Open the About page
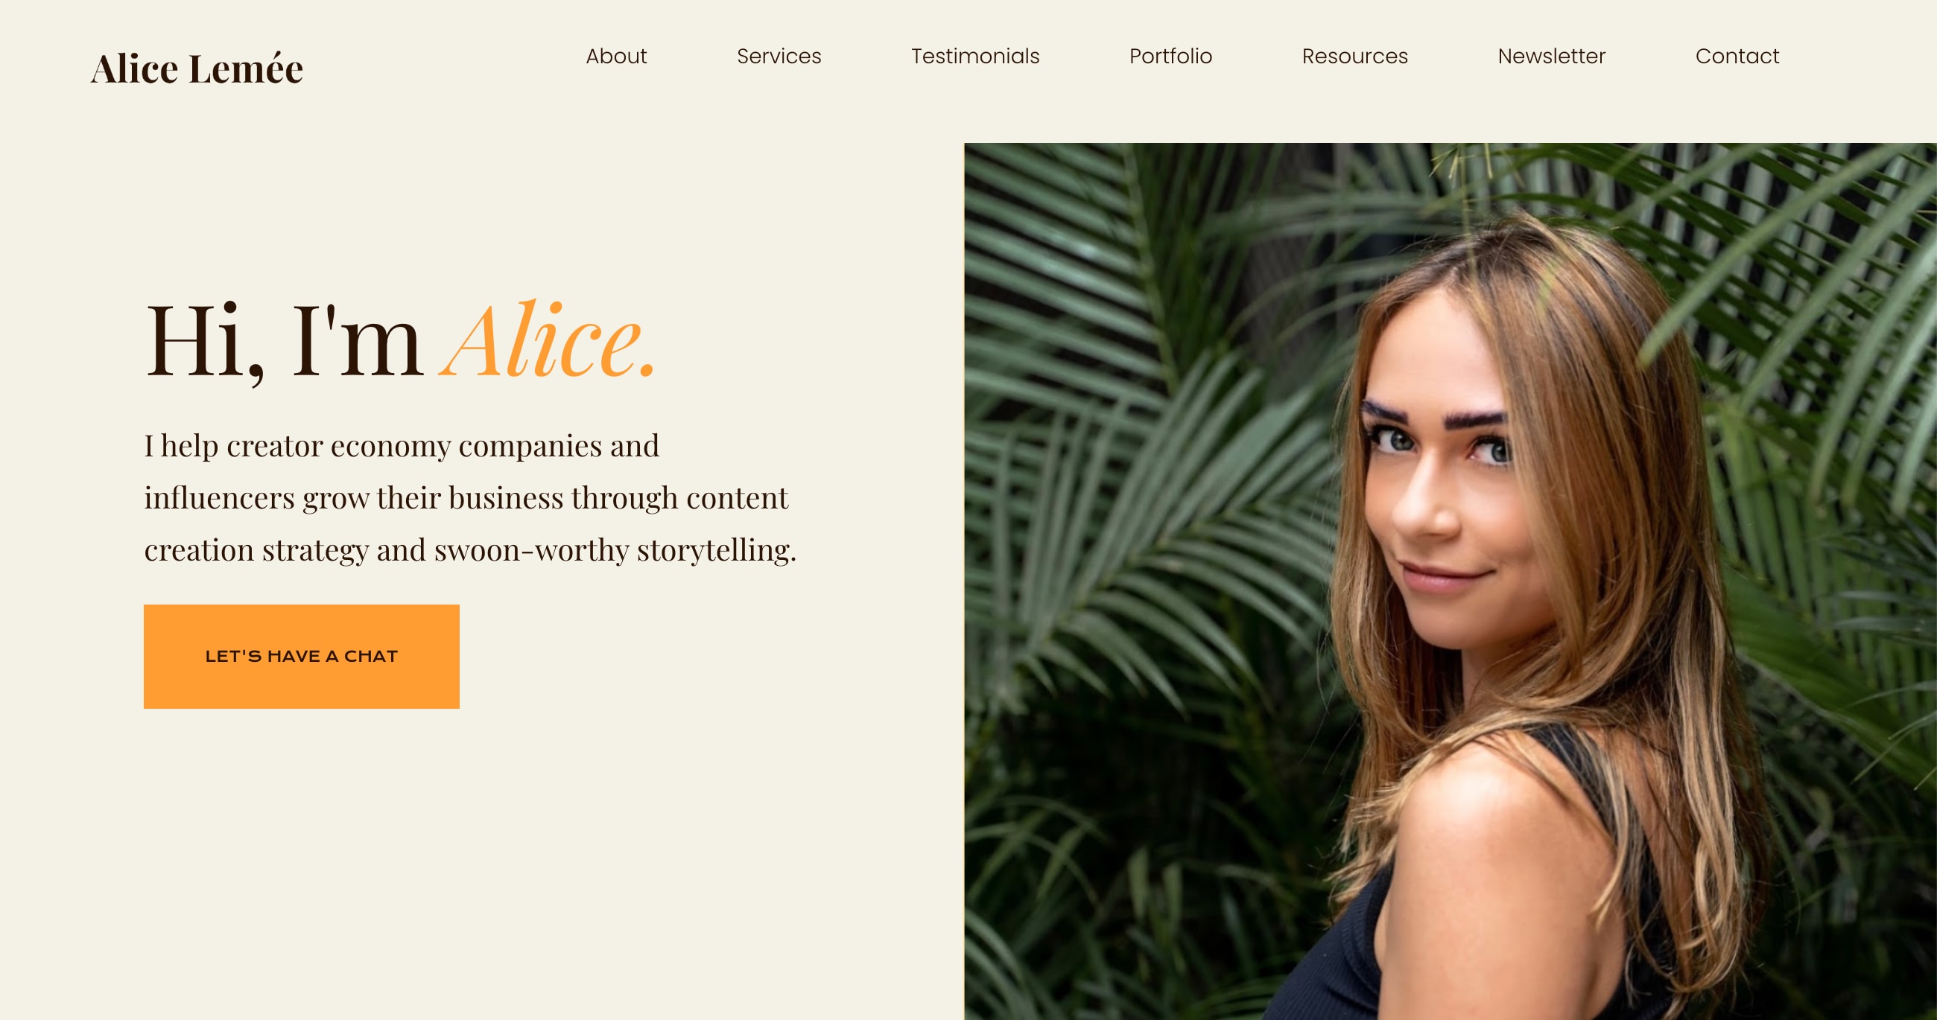This screenshot has height=1020, width=1937. 616,57
